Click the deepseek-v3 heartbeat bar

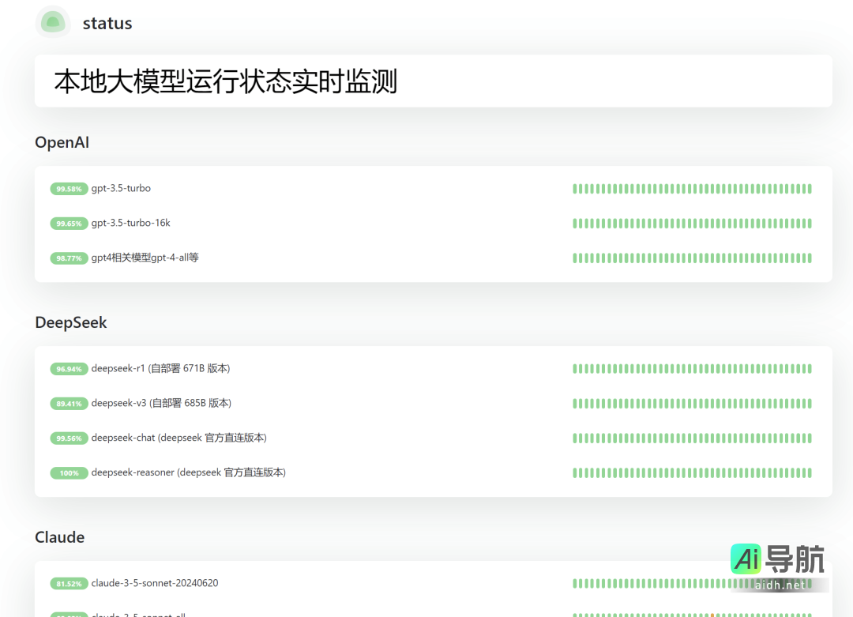[692, 404]
